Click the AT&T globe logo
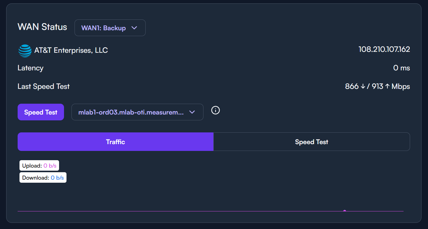Image resolution: width=428 pixels, height=229 pixels. pos(25,51)
